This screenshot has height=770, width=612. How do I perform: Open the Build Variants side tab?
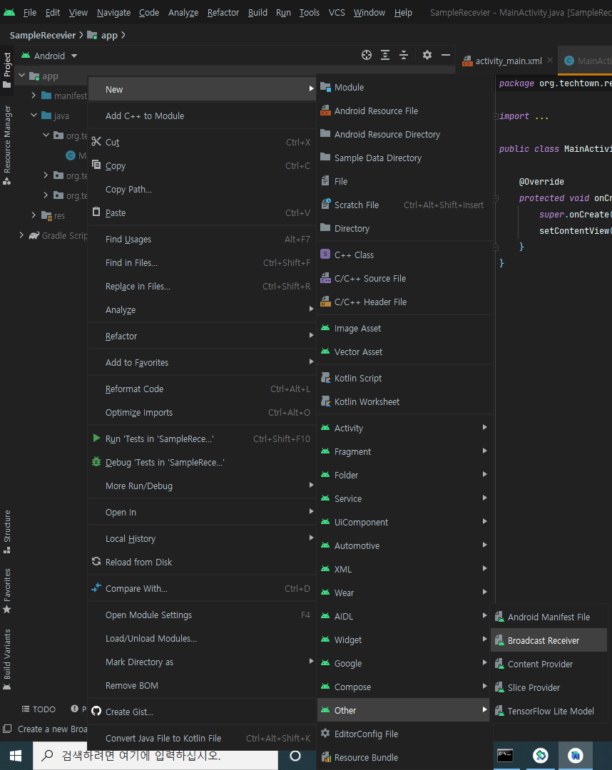click(7, 659)
